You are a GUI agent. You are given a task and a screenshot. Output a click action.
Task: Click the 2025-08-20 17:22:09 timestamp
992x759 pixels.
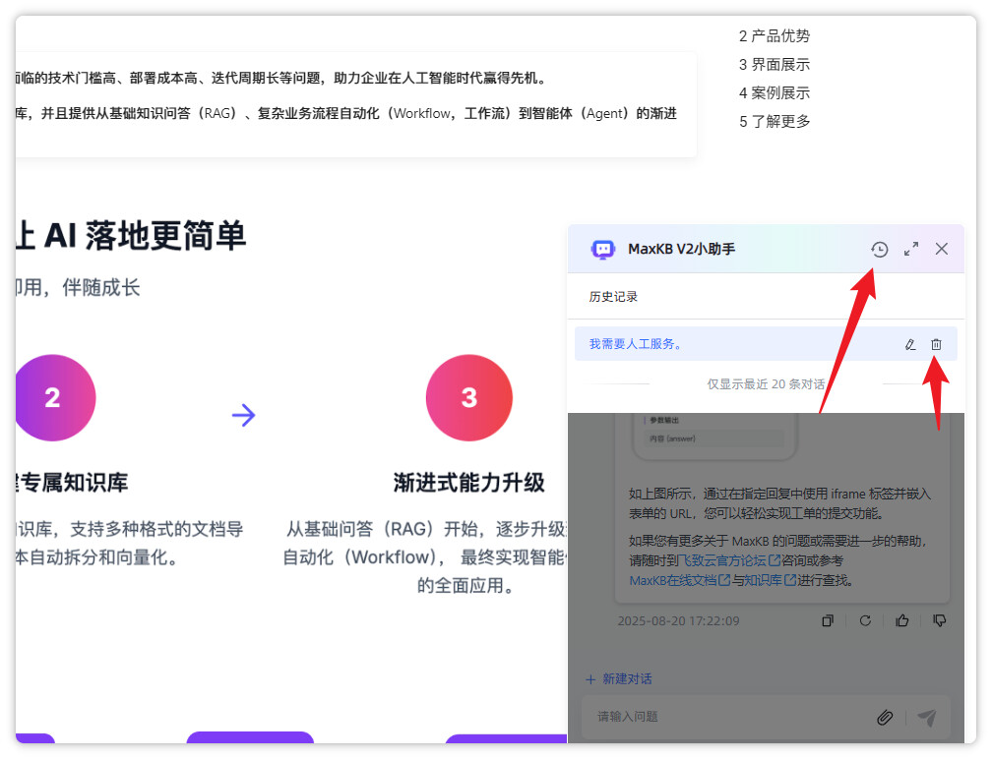click(678, 620)
